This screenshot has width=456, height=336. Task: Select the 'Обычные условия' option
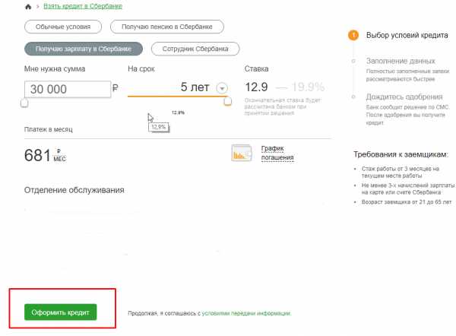(63, 27)
